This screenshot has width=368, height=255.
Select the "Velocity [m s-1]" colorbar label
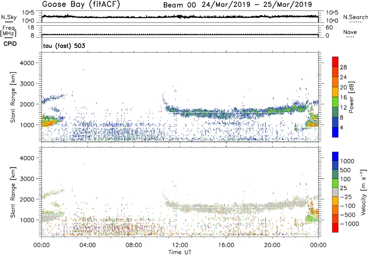click(363, 192)
